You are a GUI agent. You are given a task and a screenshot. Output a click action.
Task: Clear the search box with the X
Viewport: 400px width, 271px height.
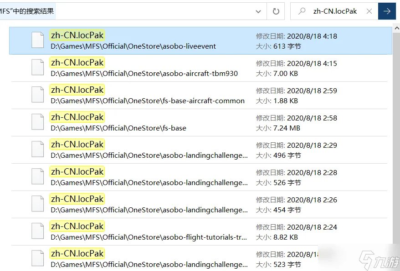[369, 11]
